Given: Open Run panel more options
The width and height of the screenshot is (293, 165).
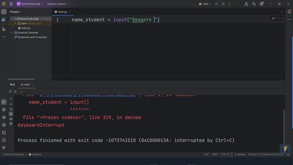Looking at the screenshot, I should 22,92.
